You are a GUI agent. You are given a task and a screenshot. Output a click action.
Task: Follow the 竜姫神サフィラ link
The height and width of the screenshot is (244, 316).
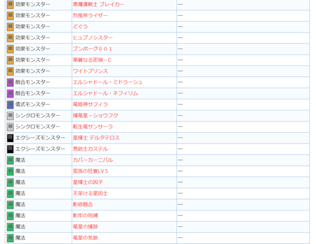pos(90,105)
